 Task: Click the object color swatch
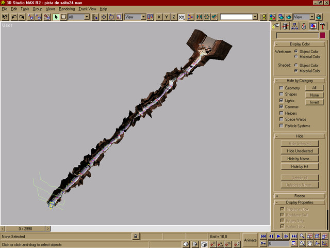coord(323,36)
